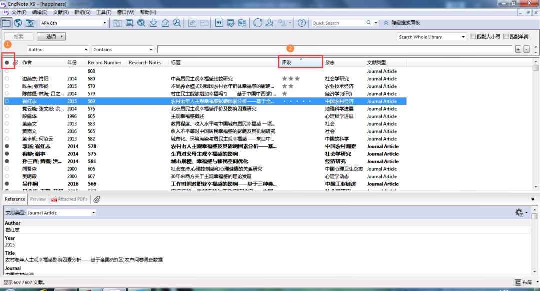The height and width of the screenshot is (291, 540).
Task: Sort by the paperclip attachment column
Action: tap(15, 62)
